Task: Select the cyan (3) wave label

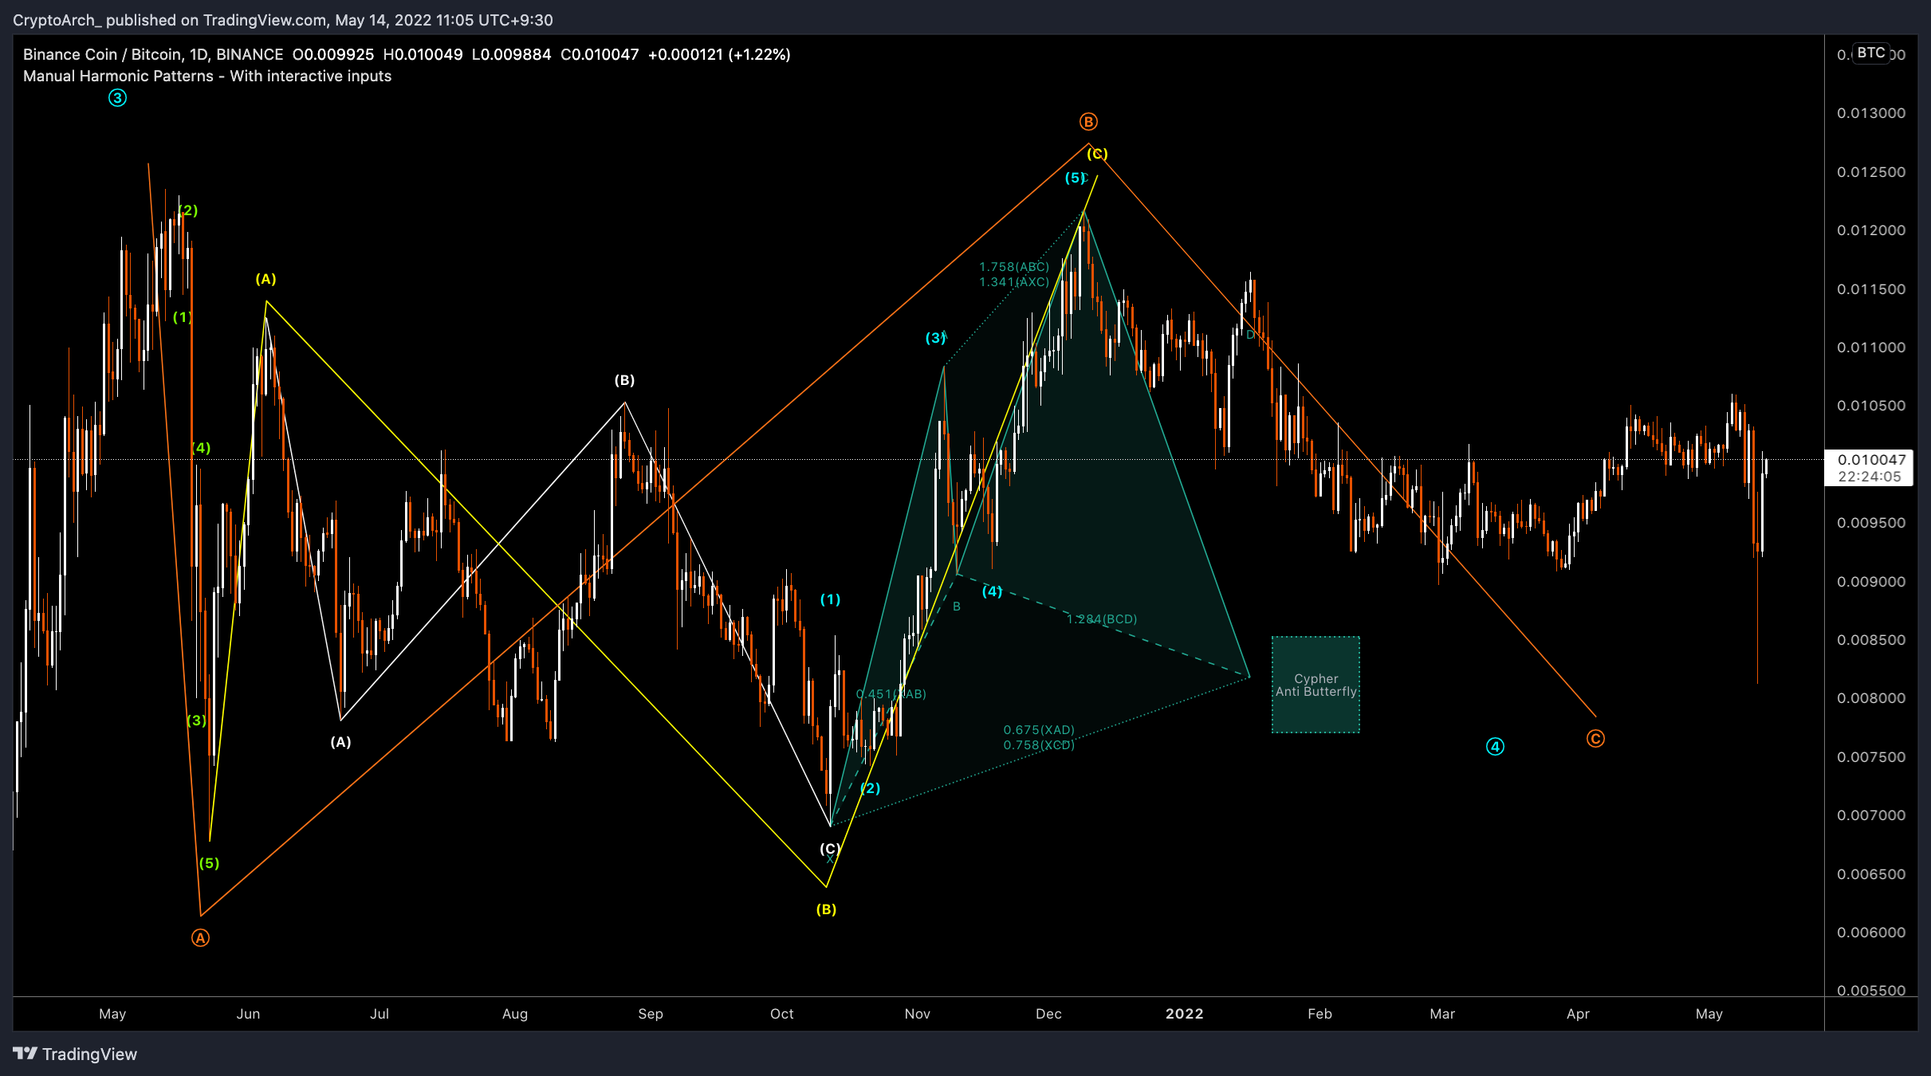Action: click(935, 338)
